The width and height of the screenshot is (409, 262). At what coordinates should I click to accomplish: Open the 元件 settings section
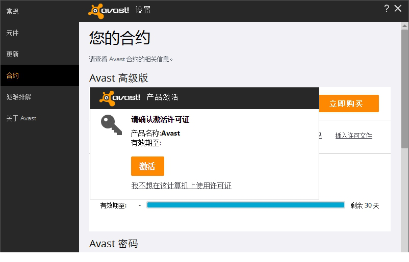[x=39, y=33]
